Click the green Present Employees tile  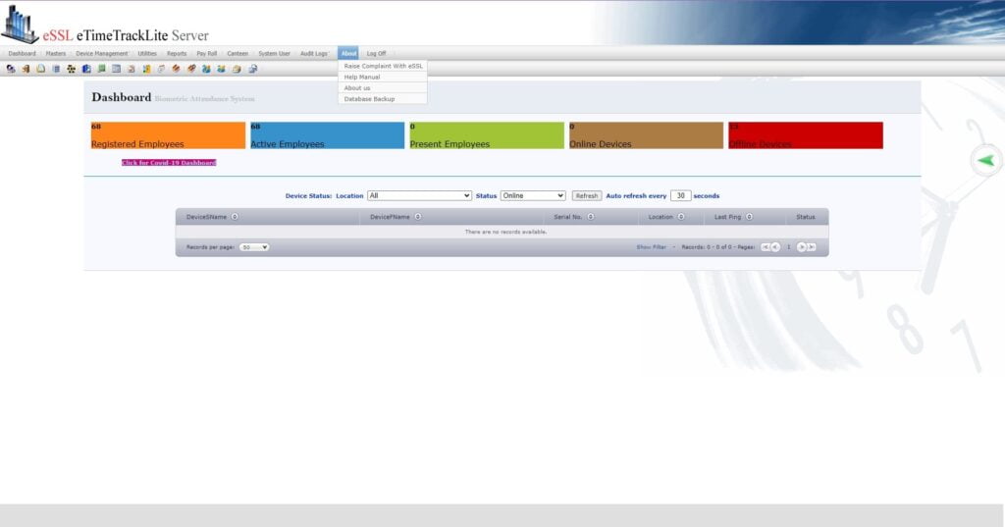[487, 135]
